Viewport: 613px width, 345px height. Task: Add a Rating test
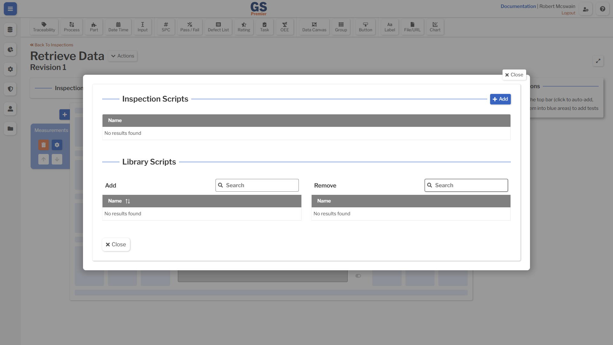(244, 27)
